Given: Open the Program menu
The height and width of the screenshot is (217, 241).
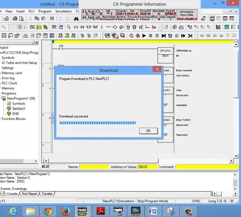Looking at the screenshot, I should point(45,11).
